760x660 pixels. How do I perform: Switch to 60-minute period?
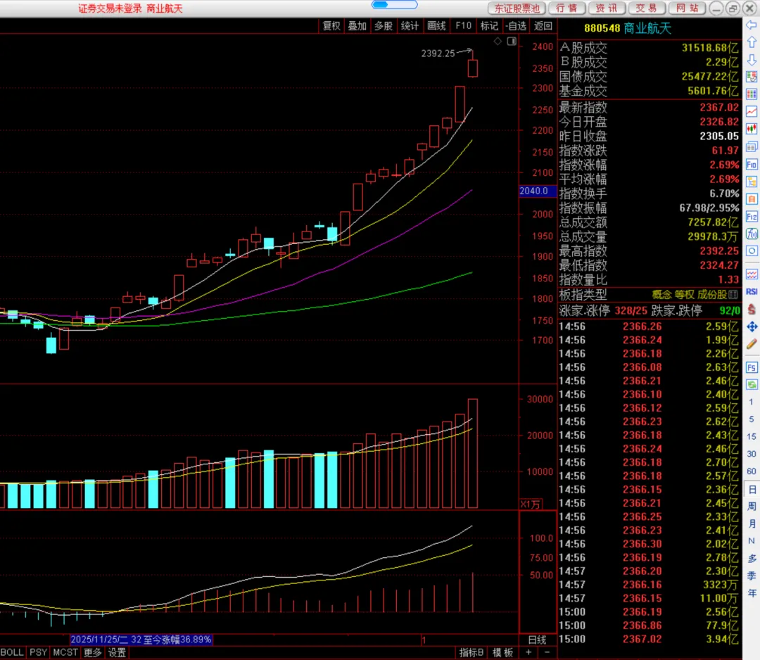pyautogui.click(x=752, y=471)
